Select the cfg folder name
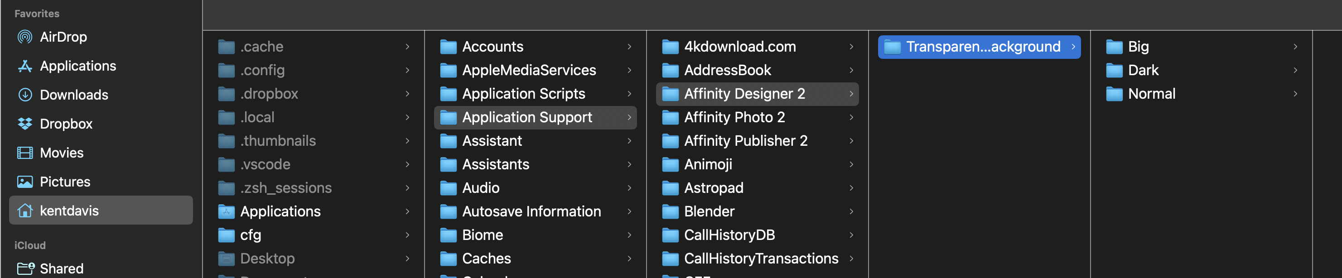 251,235
